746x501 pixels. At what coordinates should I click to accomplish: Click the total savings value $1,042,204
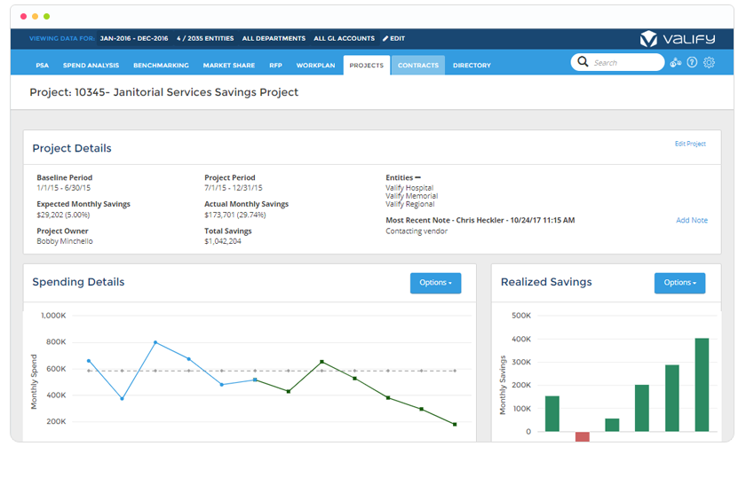click(x=223, y=241)
